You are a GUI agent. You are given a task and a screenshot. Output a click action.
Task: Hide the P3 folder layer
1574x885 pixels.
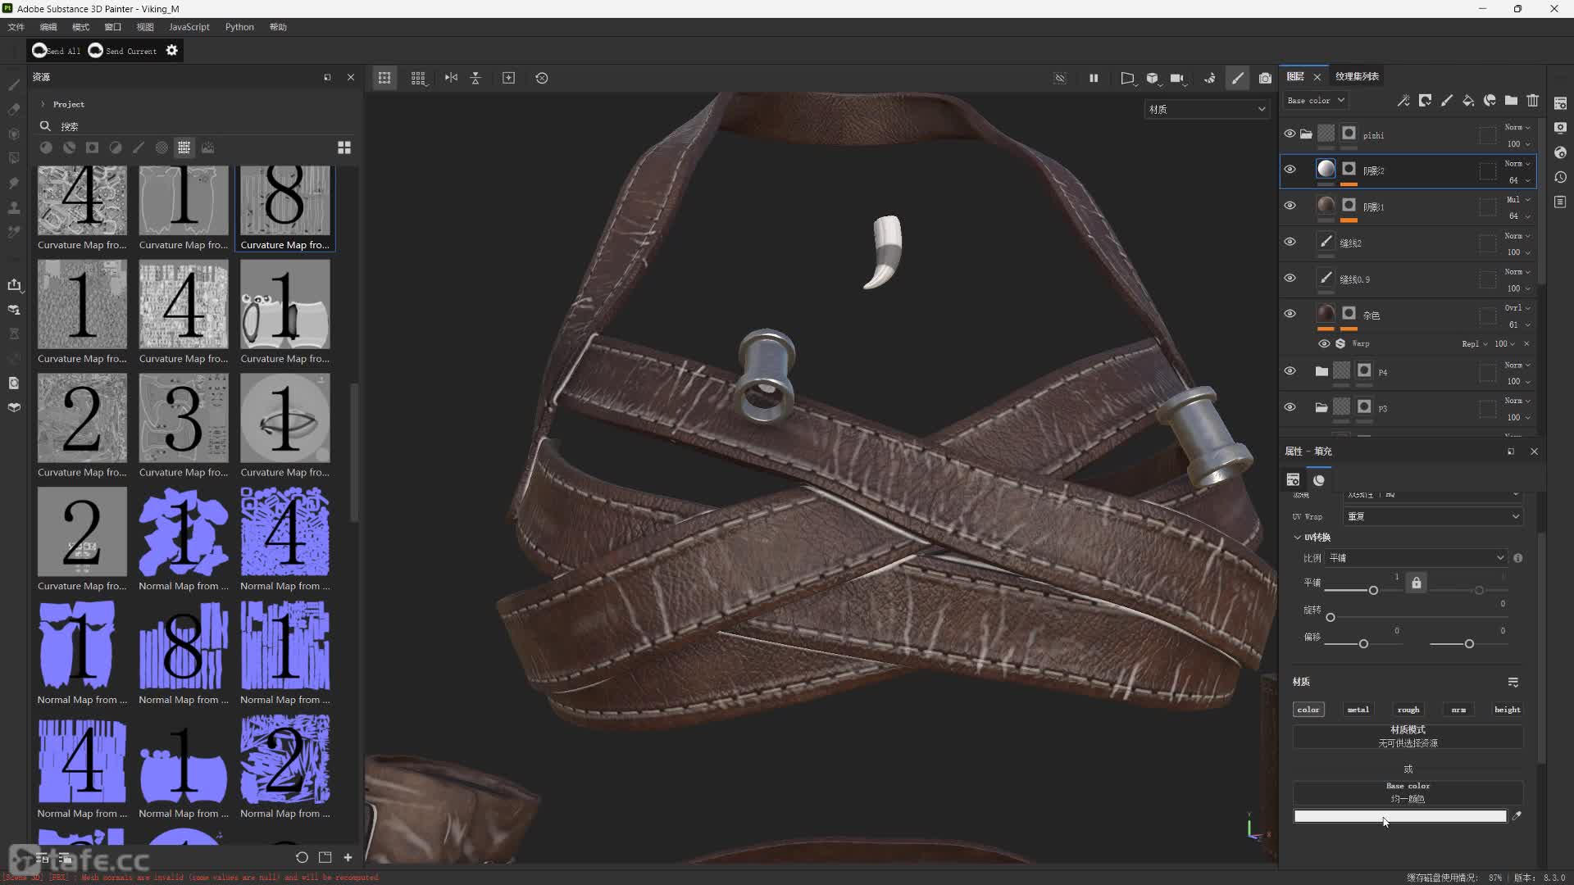click(x=1290, y=407)
